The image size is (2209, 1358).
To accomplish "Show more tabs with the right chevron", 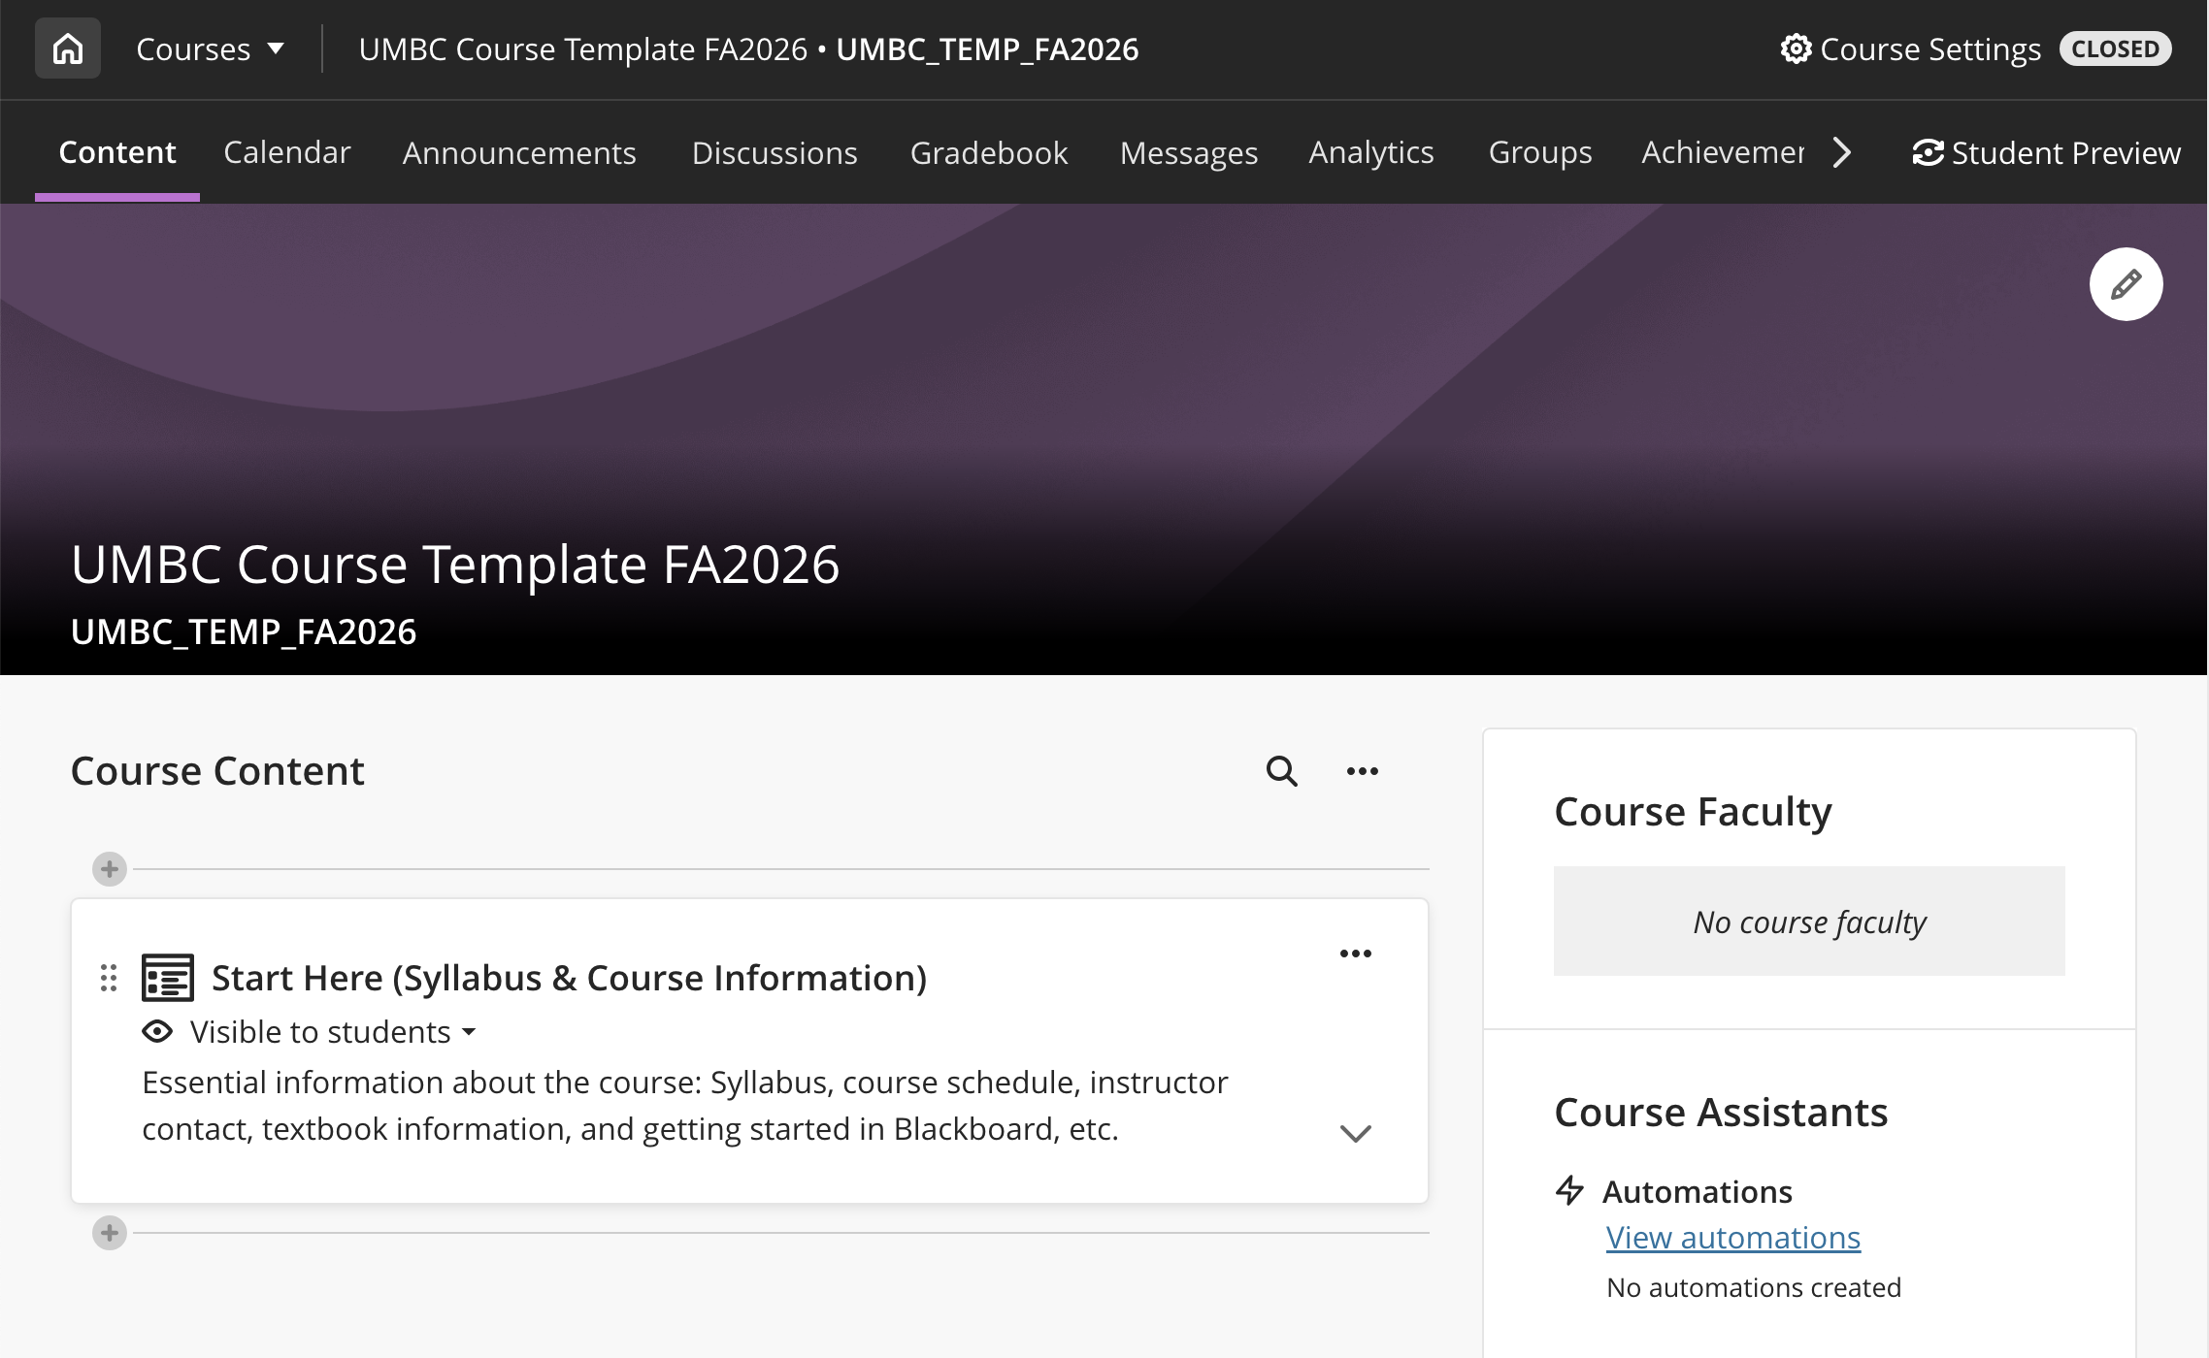I will pyautogui.click(x=1841, y=152).
